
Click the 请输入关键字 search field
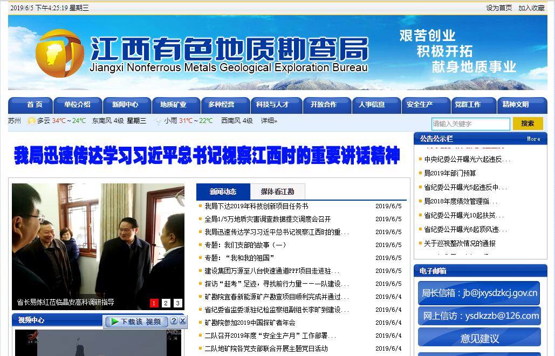pos(470,124)
